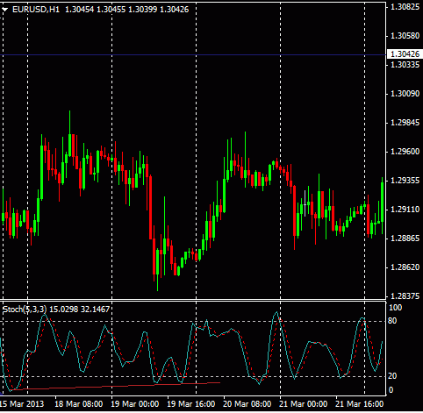
Task: Open the chart menu triangle beside EURUSD,H1
Action: tap(4, 10)
